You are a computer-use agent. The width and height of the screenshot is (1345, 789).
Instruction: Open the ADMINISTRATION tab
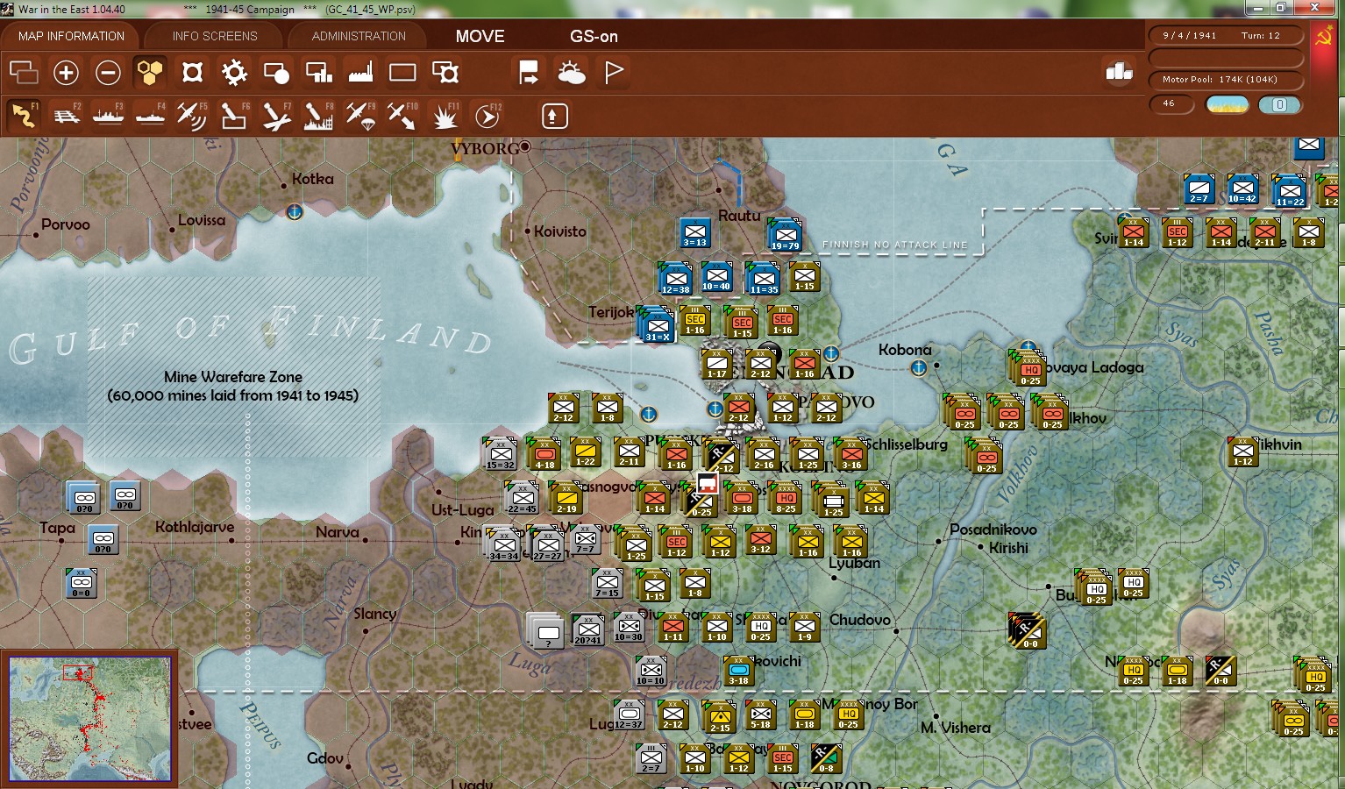pyautogui.click(x=359, y=36)
